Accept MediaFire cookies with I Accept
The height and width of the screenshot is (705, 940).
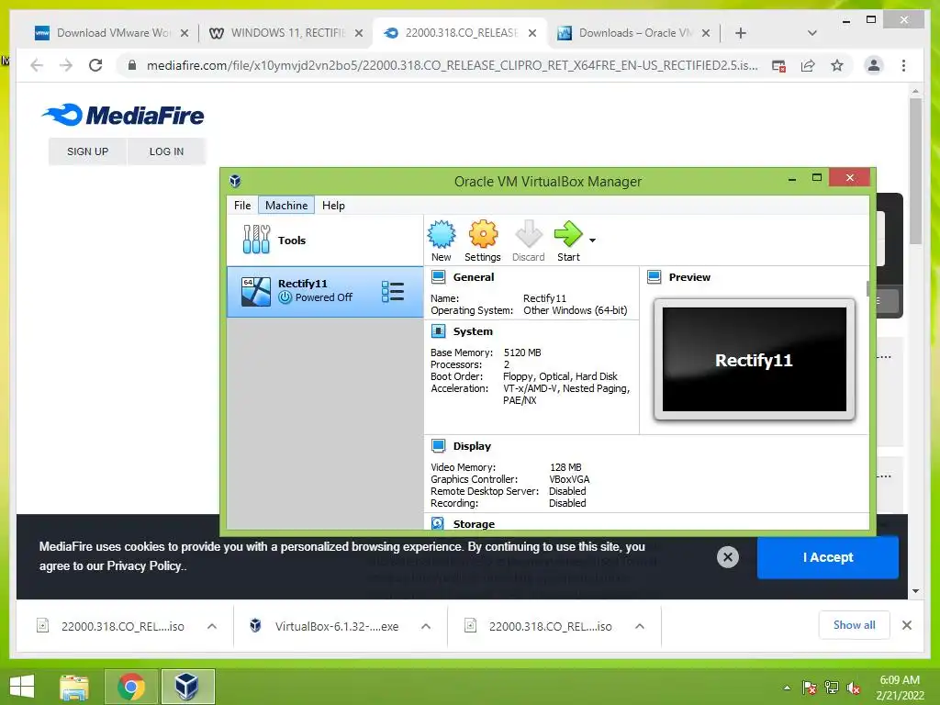coord(828,557)
